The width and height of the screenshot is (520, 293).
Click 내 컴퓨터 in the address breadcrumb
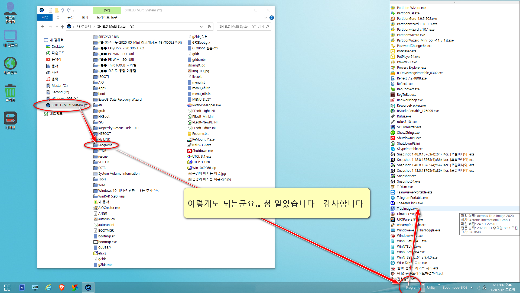[84, 27]
